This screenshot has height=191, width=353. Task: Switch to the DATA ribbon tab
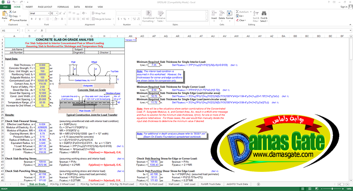click(77, 7)
